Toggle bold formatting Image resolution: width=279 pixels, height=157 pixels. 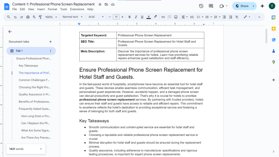tap(130, 17)
